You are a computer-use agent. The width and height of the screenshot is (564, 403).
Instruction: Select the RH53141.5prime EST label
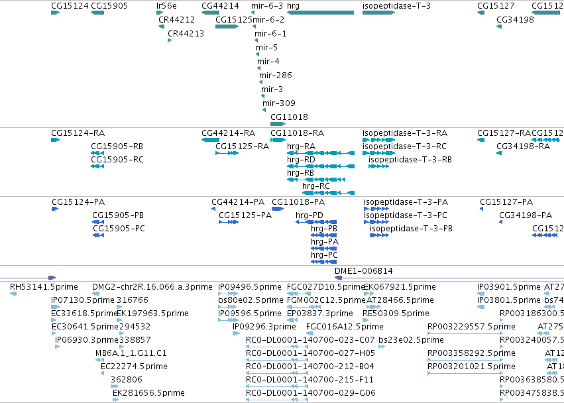(x=44, y=287)
